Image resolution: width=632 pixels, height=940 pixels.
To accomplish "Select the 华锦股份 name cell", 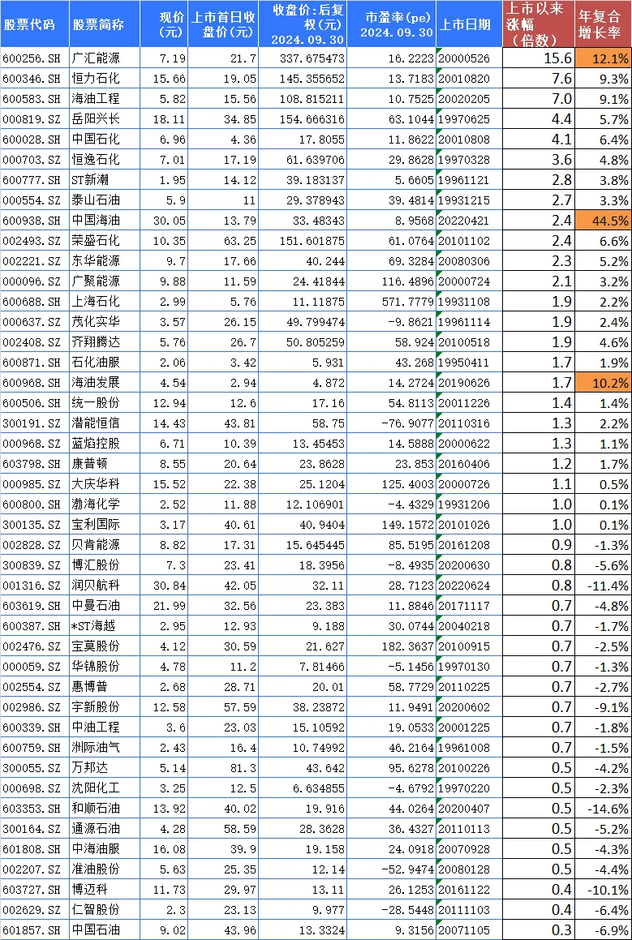I will click(105, 667).
